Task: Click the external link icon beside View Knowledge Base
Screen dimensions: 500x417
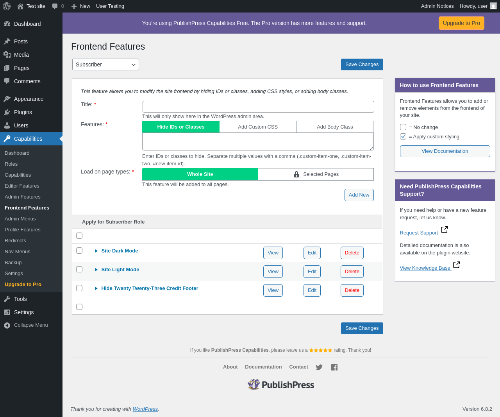Action: (457, 265)
